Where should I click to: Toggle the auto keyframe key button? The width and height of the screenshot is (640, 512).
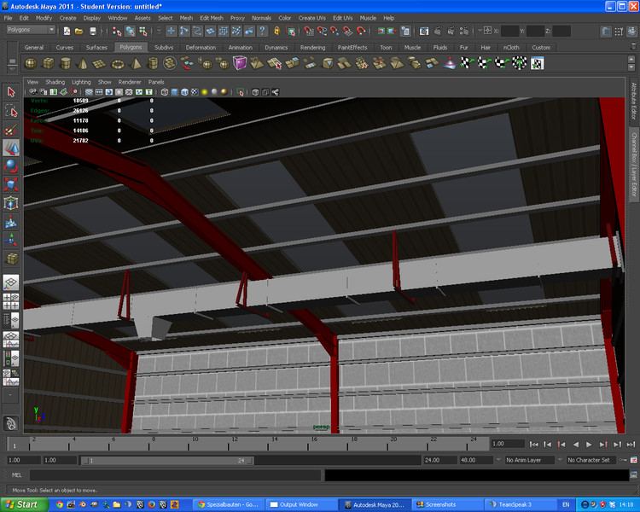pyautogui.click(x=623, y=460)
